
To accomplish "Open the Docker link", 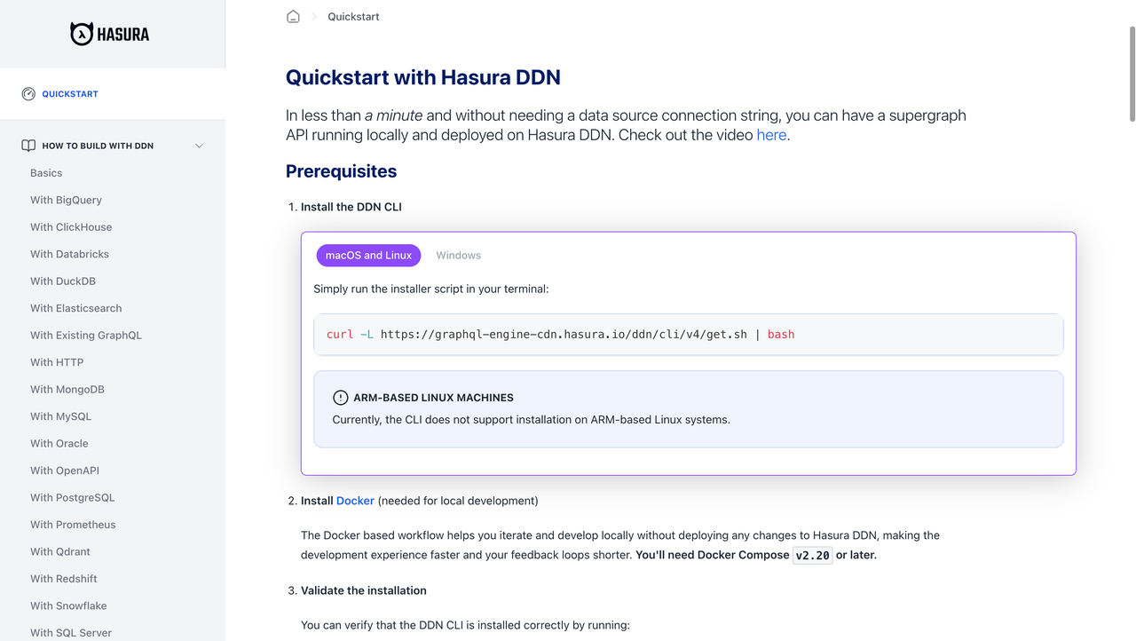I will click(355, 501).
